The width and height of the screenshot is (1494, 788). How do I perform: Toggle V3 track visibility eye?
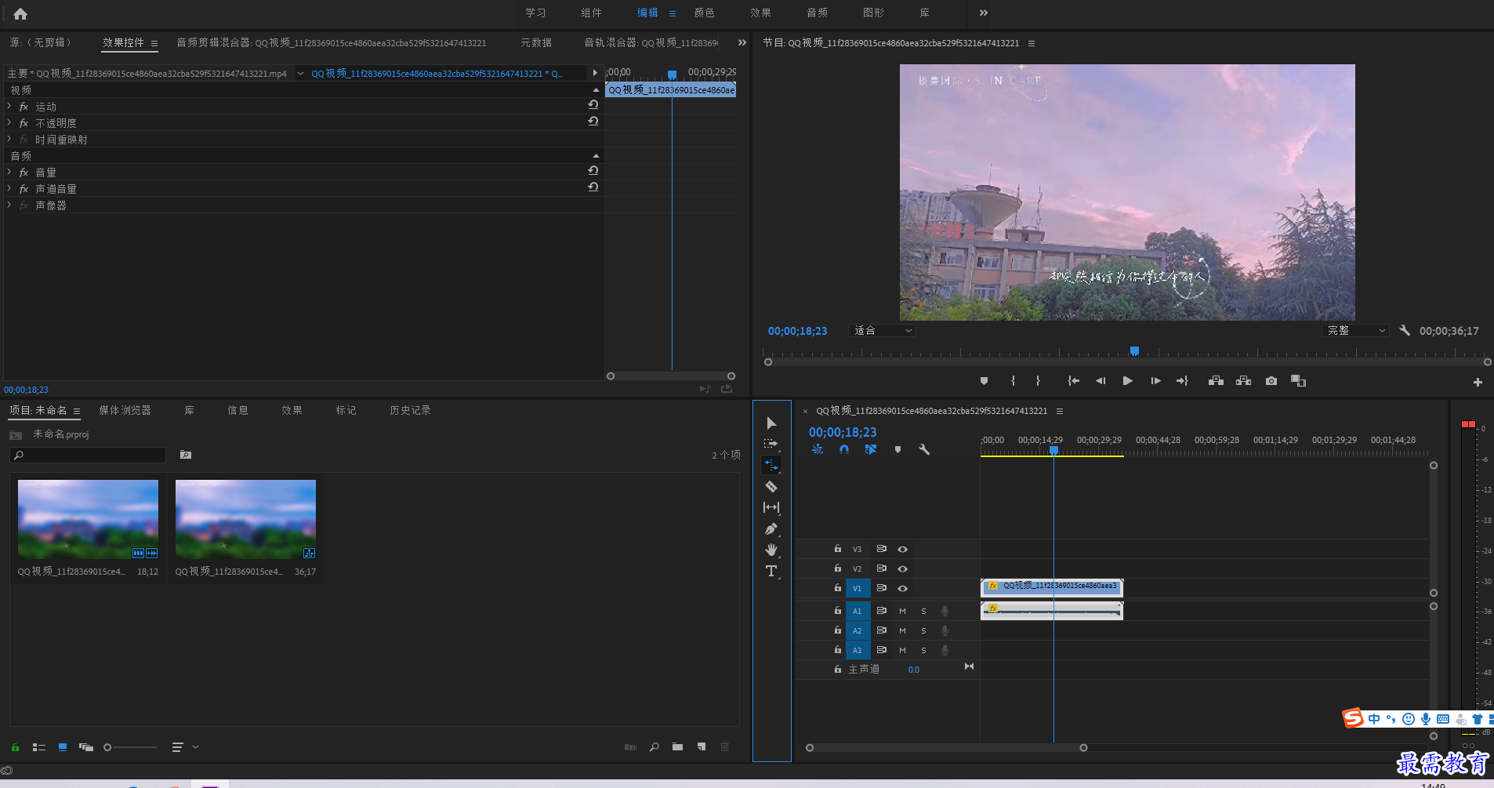[903, 549]
